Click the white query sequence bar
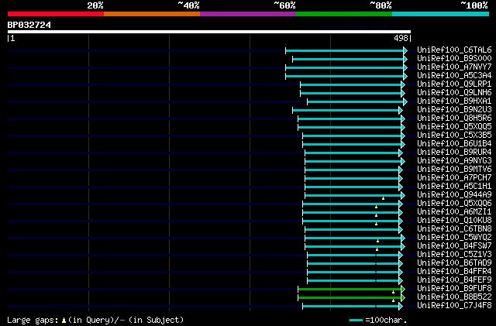 (209, 32)
